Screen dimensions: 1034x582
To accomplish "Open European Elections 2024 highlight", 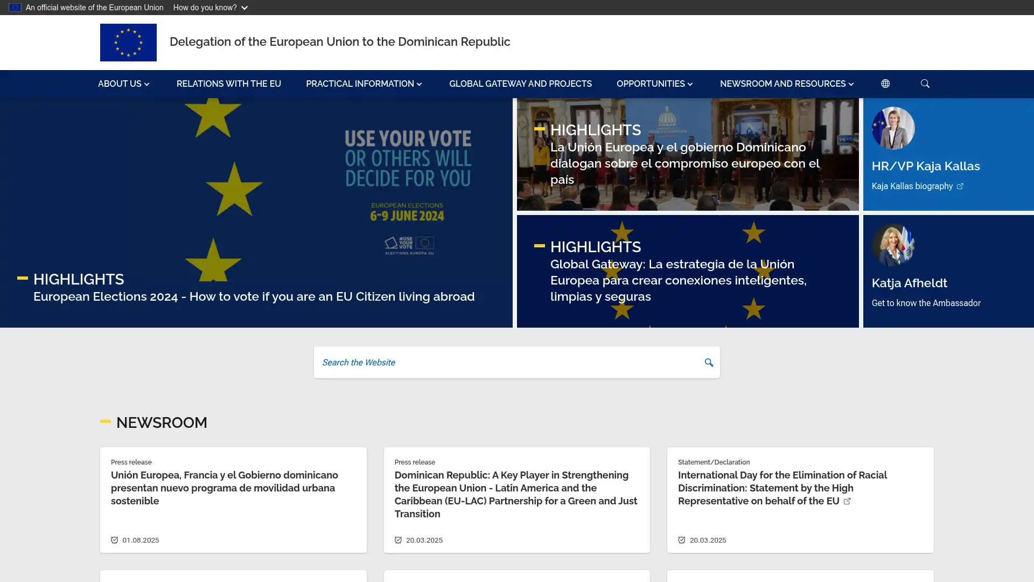I will (254, 296).
